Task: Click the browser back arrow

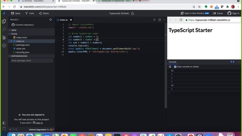Action: 4,7
